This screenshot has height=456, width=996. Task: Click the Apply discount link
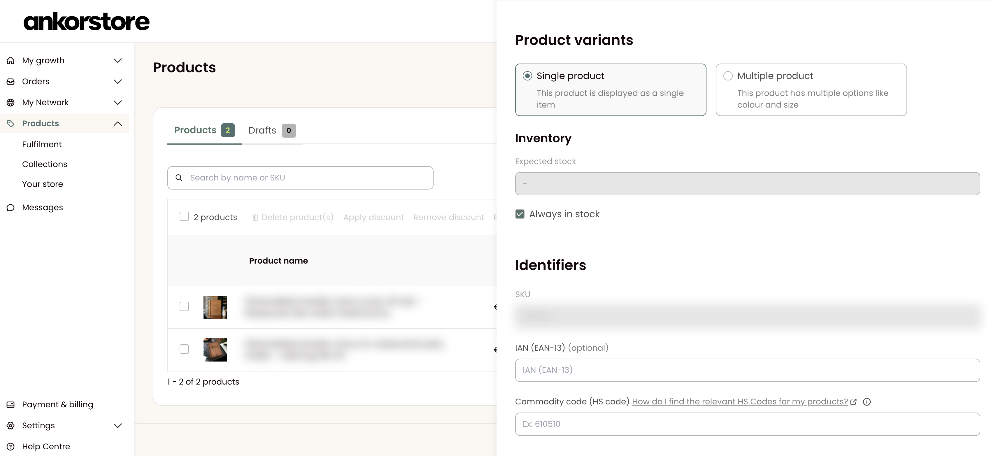(373, 218)
